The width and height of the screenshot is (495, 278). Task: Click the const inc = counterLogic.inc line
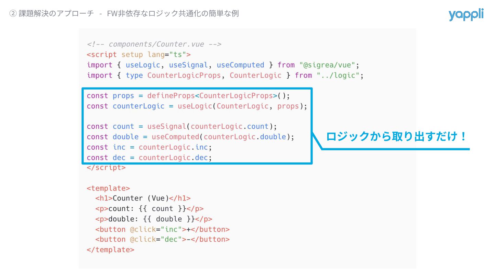click(150, 147)
